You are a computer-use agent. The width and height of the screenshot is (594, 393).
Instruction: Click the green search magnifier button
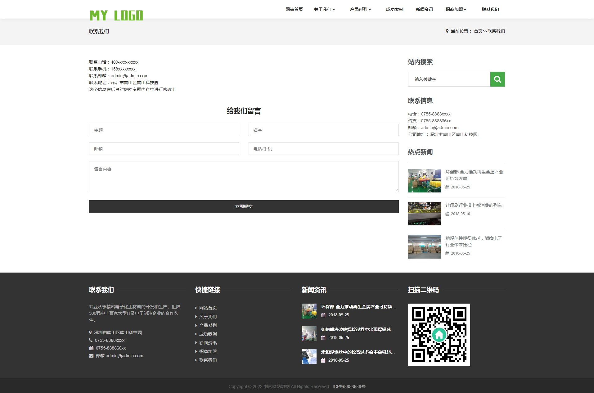click(497, 79)
